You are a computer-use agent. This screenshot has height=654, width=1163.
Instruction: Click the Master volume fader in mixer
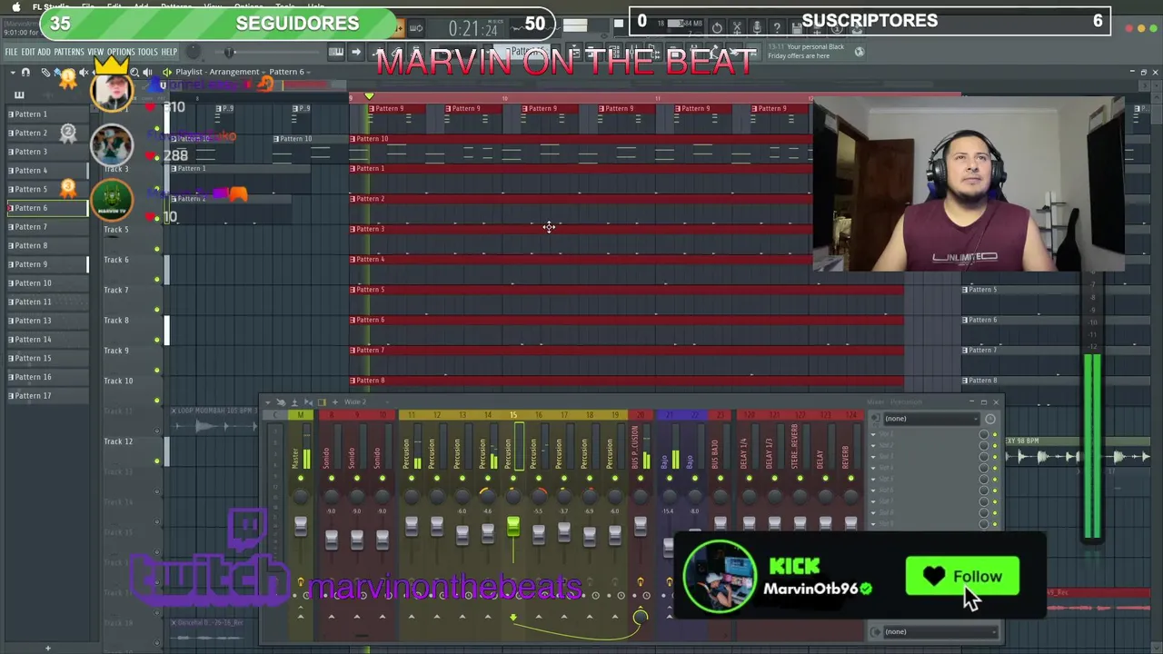301,527
